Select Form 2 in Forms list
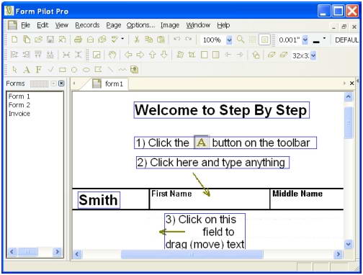 [19, 105]
